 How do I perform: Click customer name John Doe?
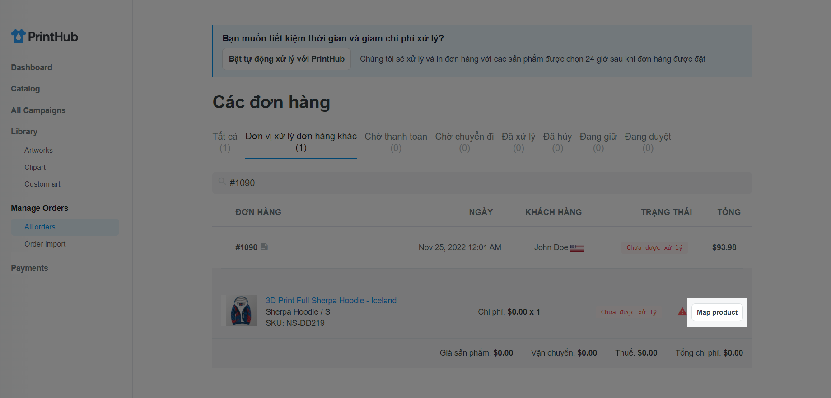pyautogui.click(x=551, y=247)
